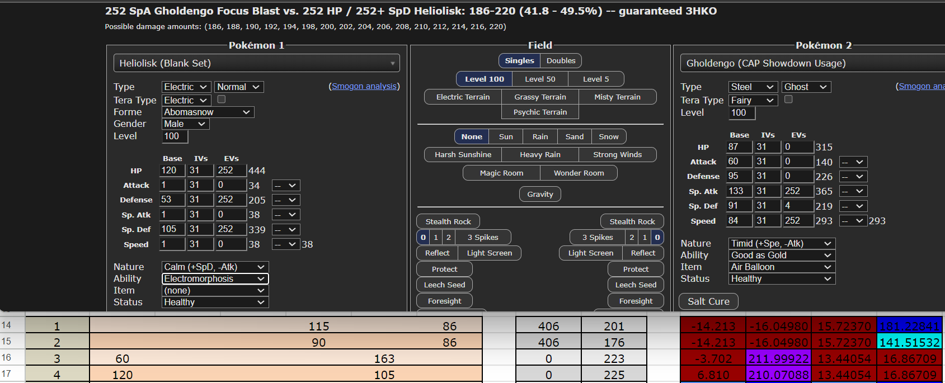
Task: Open Pokémon 2 Type dropdown showing Ghost
Action: [806, 87]
